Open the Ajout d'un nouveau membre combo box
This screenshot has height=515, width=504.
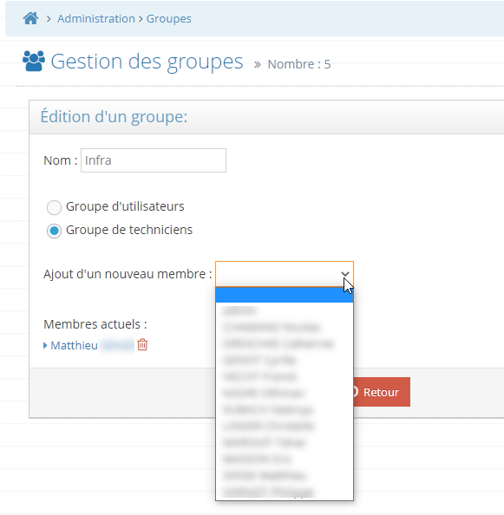click(285, 274)
